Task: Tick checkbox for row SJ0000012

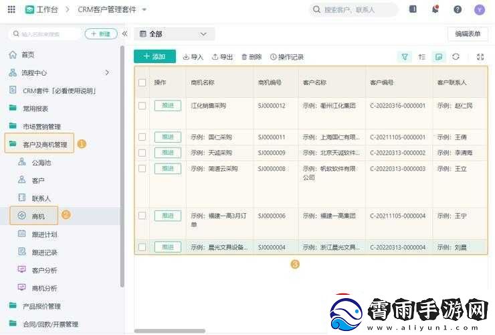Action: tap(142, 106)
